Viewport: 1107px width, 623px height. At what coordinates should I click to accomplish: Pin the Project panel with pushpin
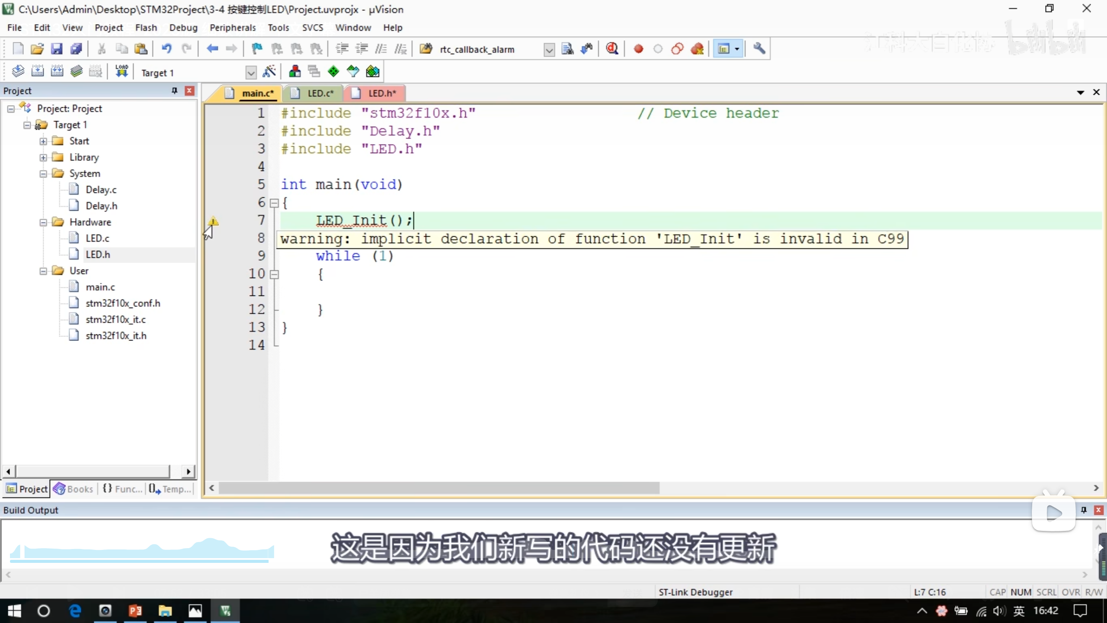174,90
